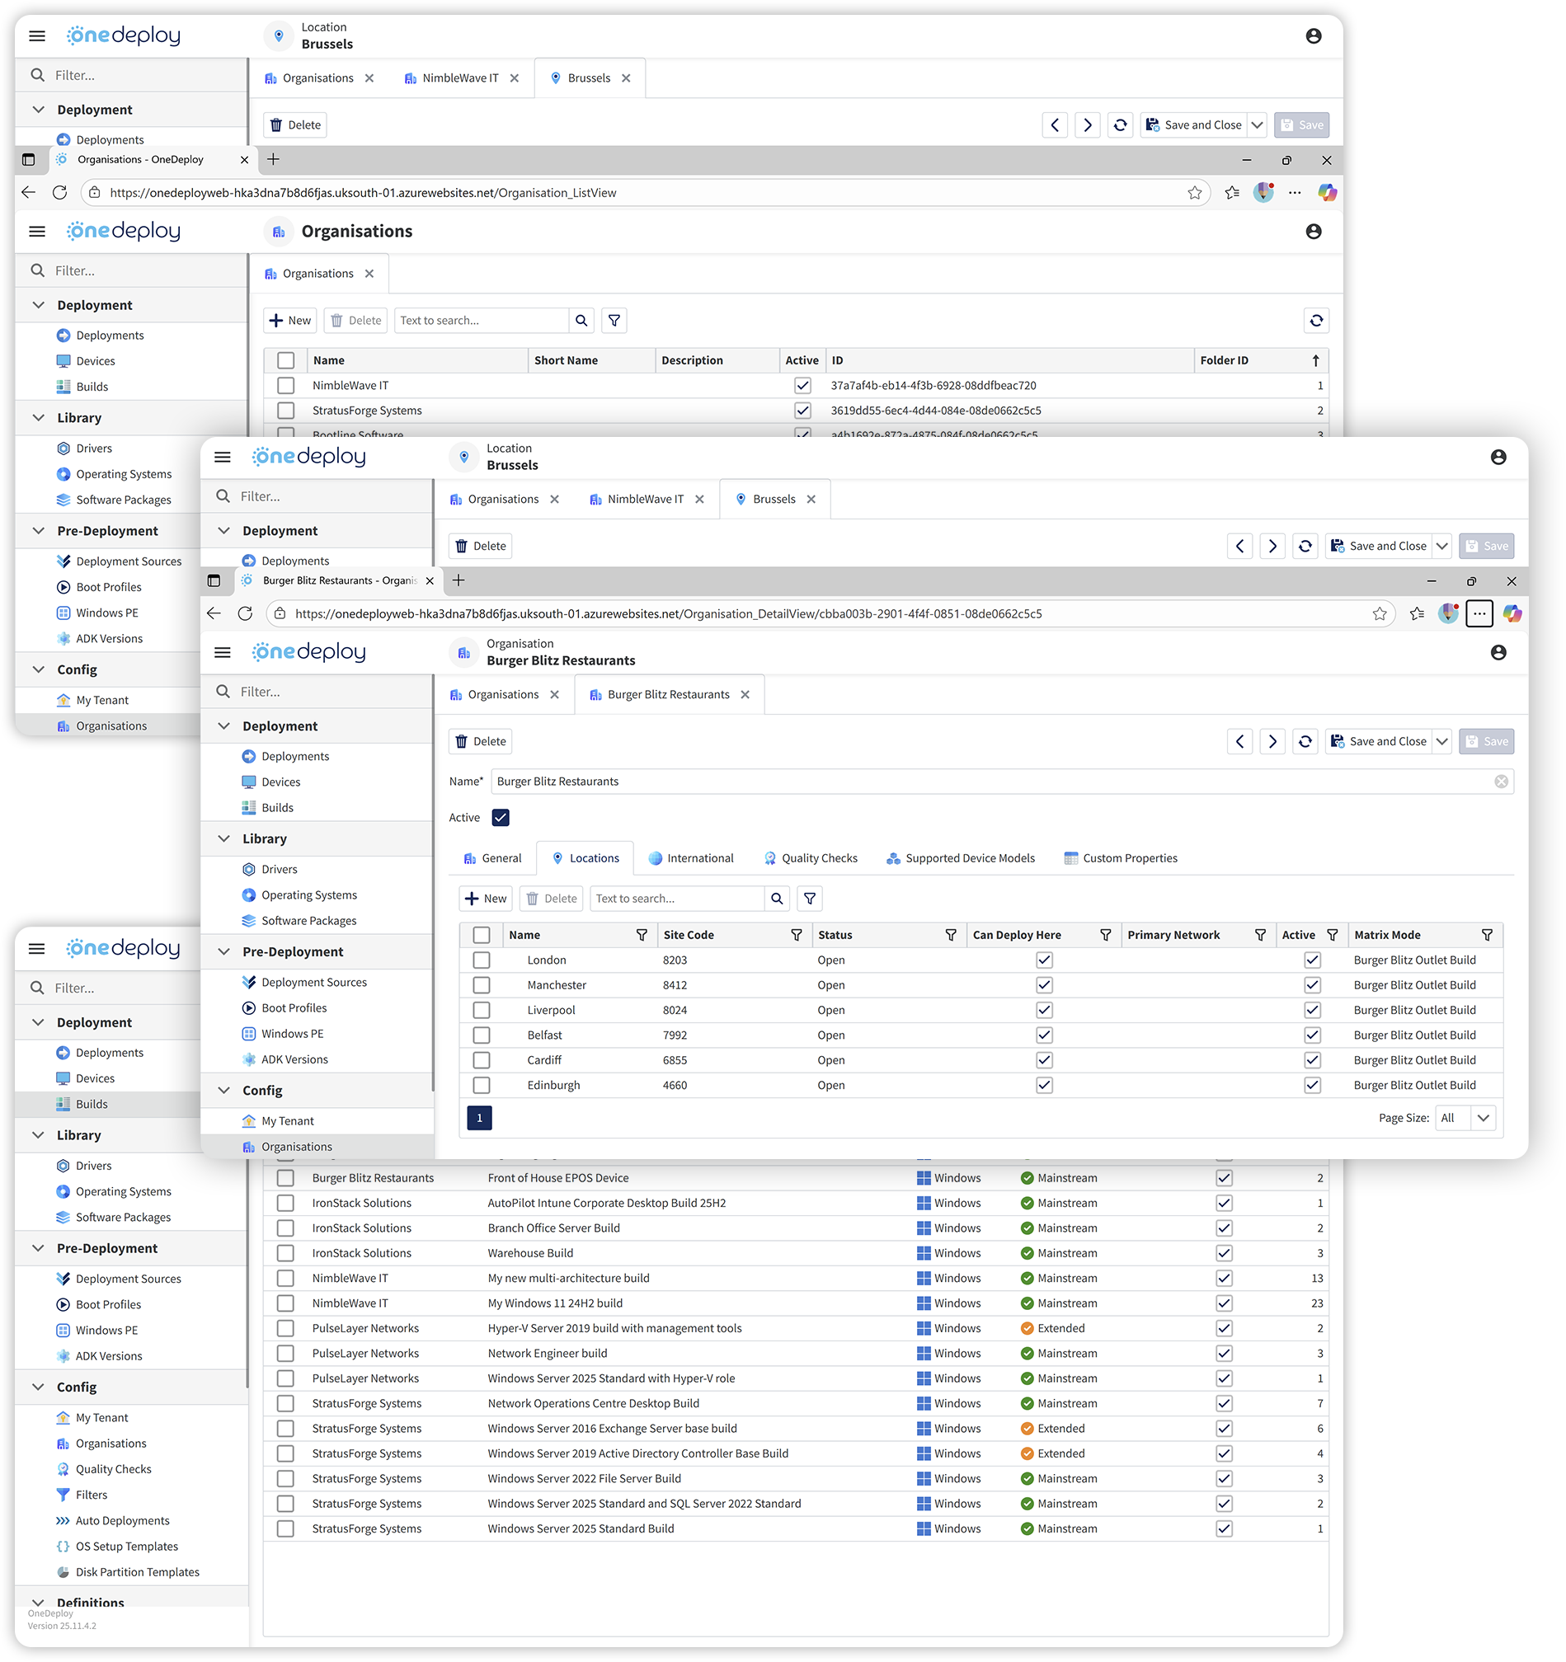Switch to the Quality Checks tab

(x=810, y=858)
